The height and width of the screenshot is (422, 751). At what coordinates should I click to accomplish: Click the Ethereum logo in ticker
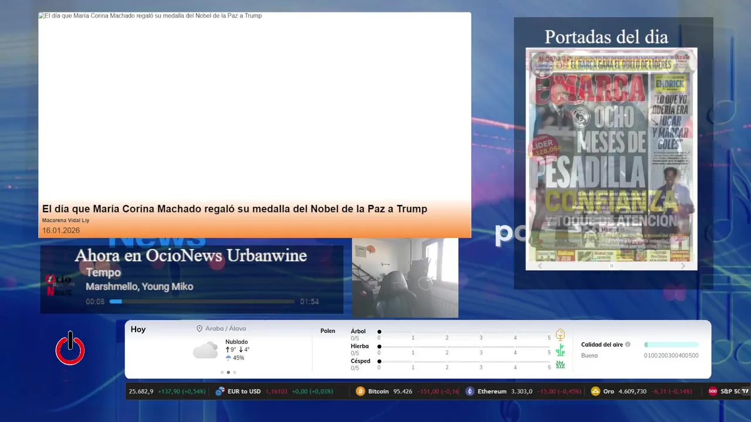pyautogui.click(x=470, y=391)
